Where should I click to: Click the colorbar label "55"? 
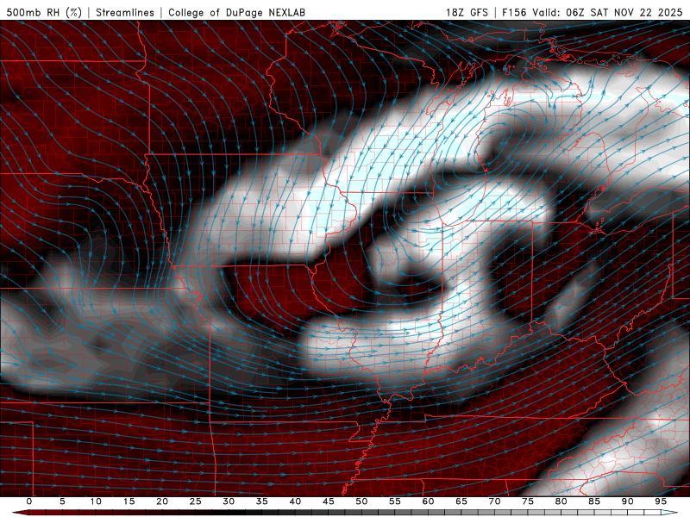[x=395, y=501]
